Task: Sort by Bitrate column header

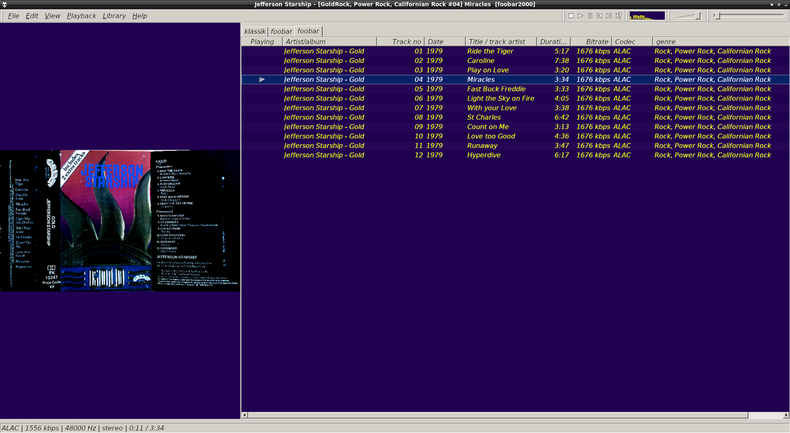Action: 591,41
